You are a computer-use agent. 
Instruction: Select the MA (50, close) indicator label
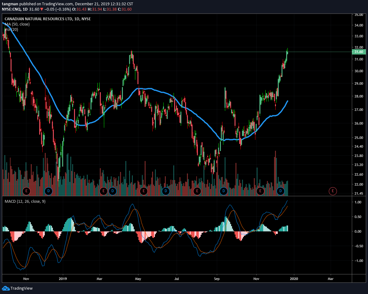(17, 24)
